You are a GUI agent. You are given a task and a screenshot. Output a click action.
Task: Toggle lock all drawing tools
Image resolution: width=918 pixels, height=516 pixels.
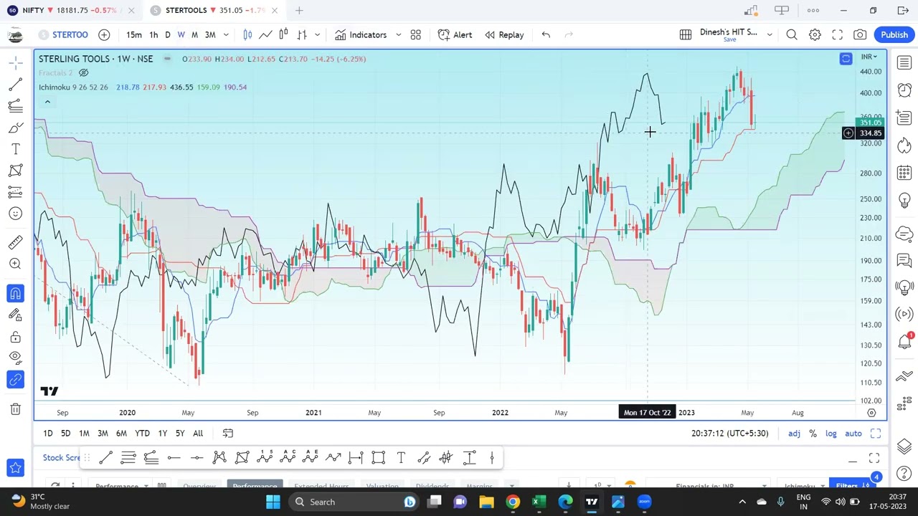tap(16, 336)
